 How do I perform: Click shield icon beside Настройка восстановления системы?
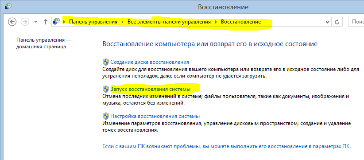tap(106, 116)
